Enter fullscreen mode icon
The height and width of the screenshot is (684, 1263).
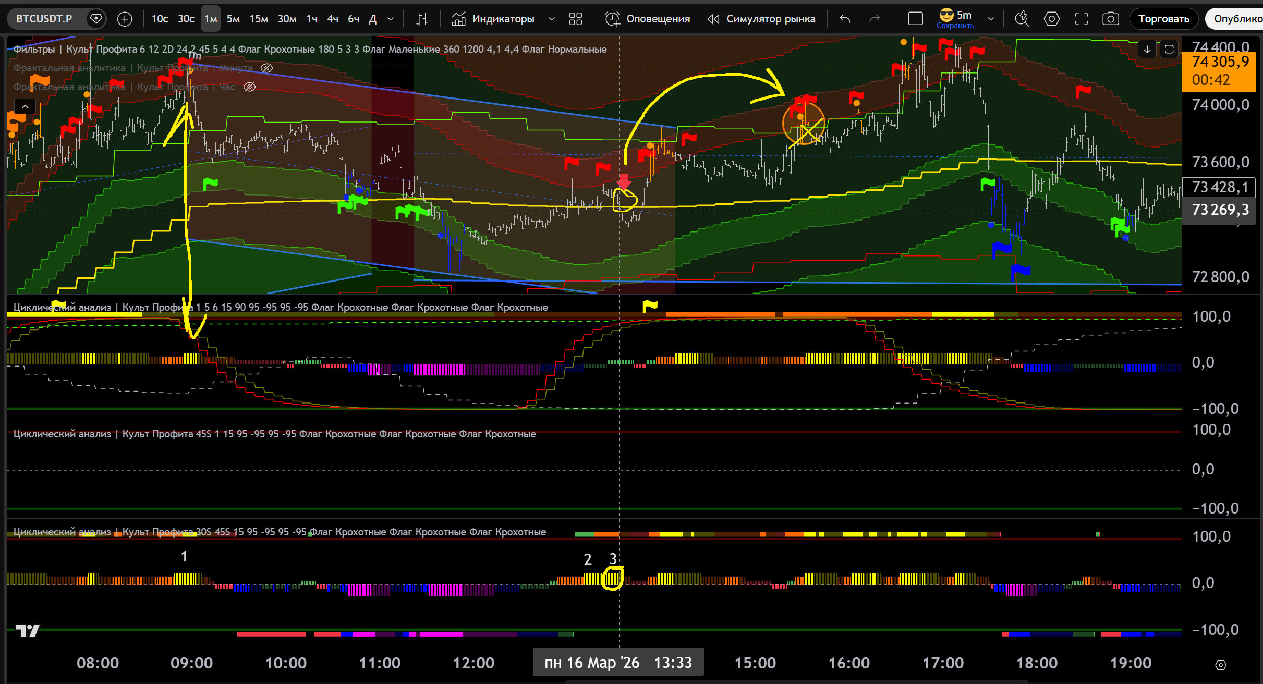pyautogui.click(x=1082, y=19)
